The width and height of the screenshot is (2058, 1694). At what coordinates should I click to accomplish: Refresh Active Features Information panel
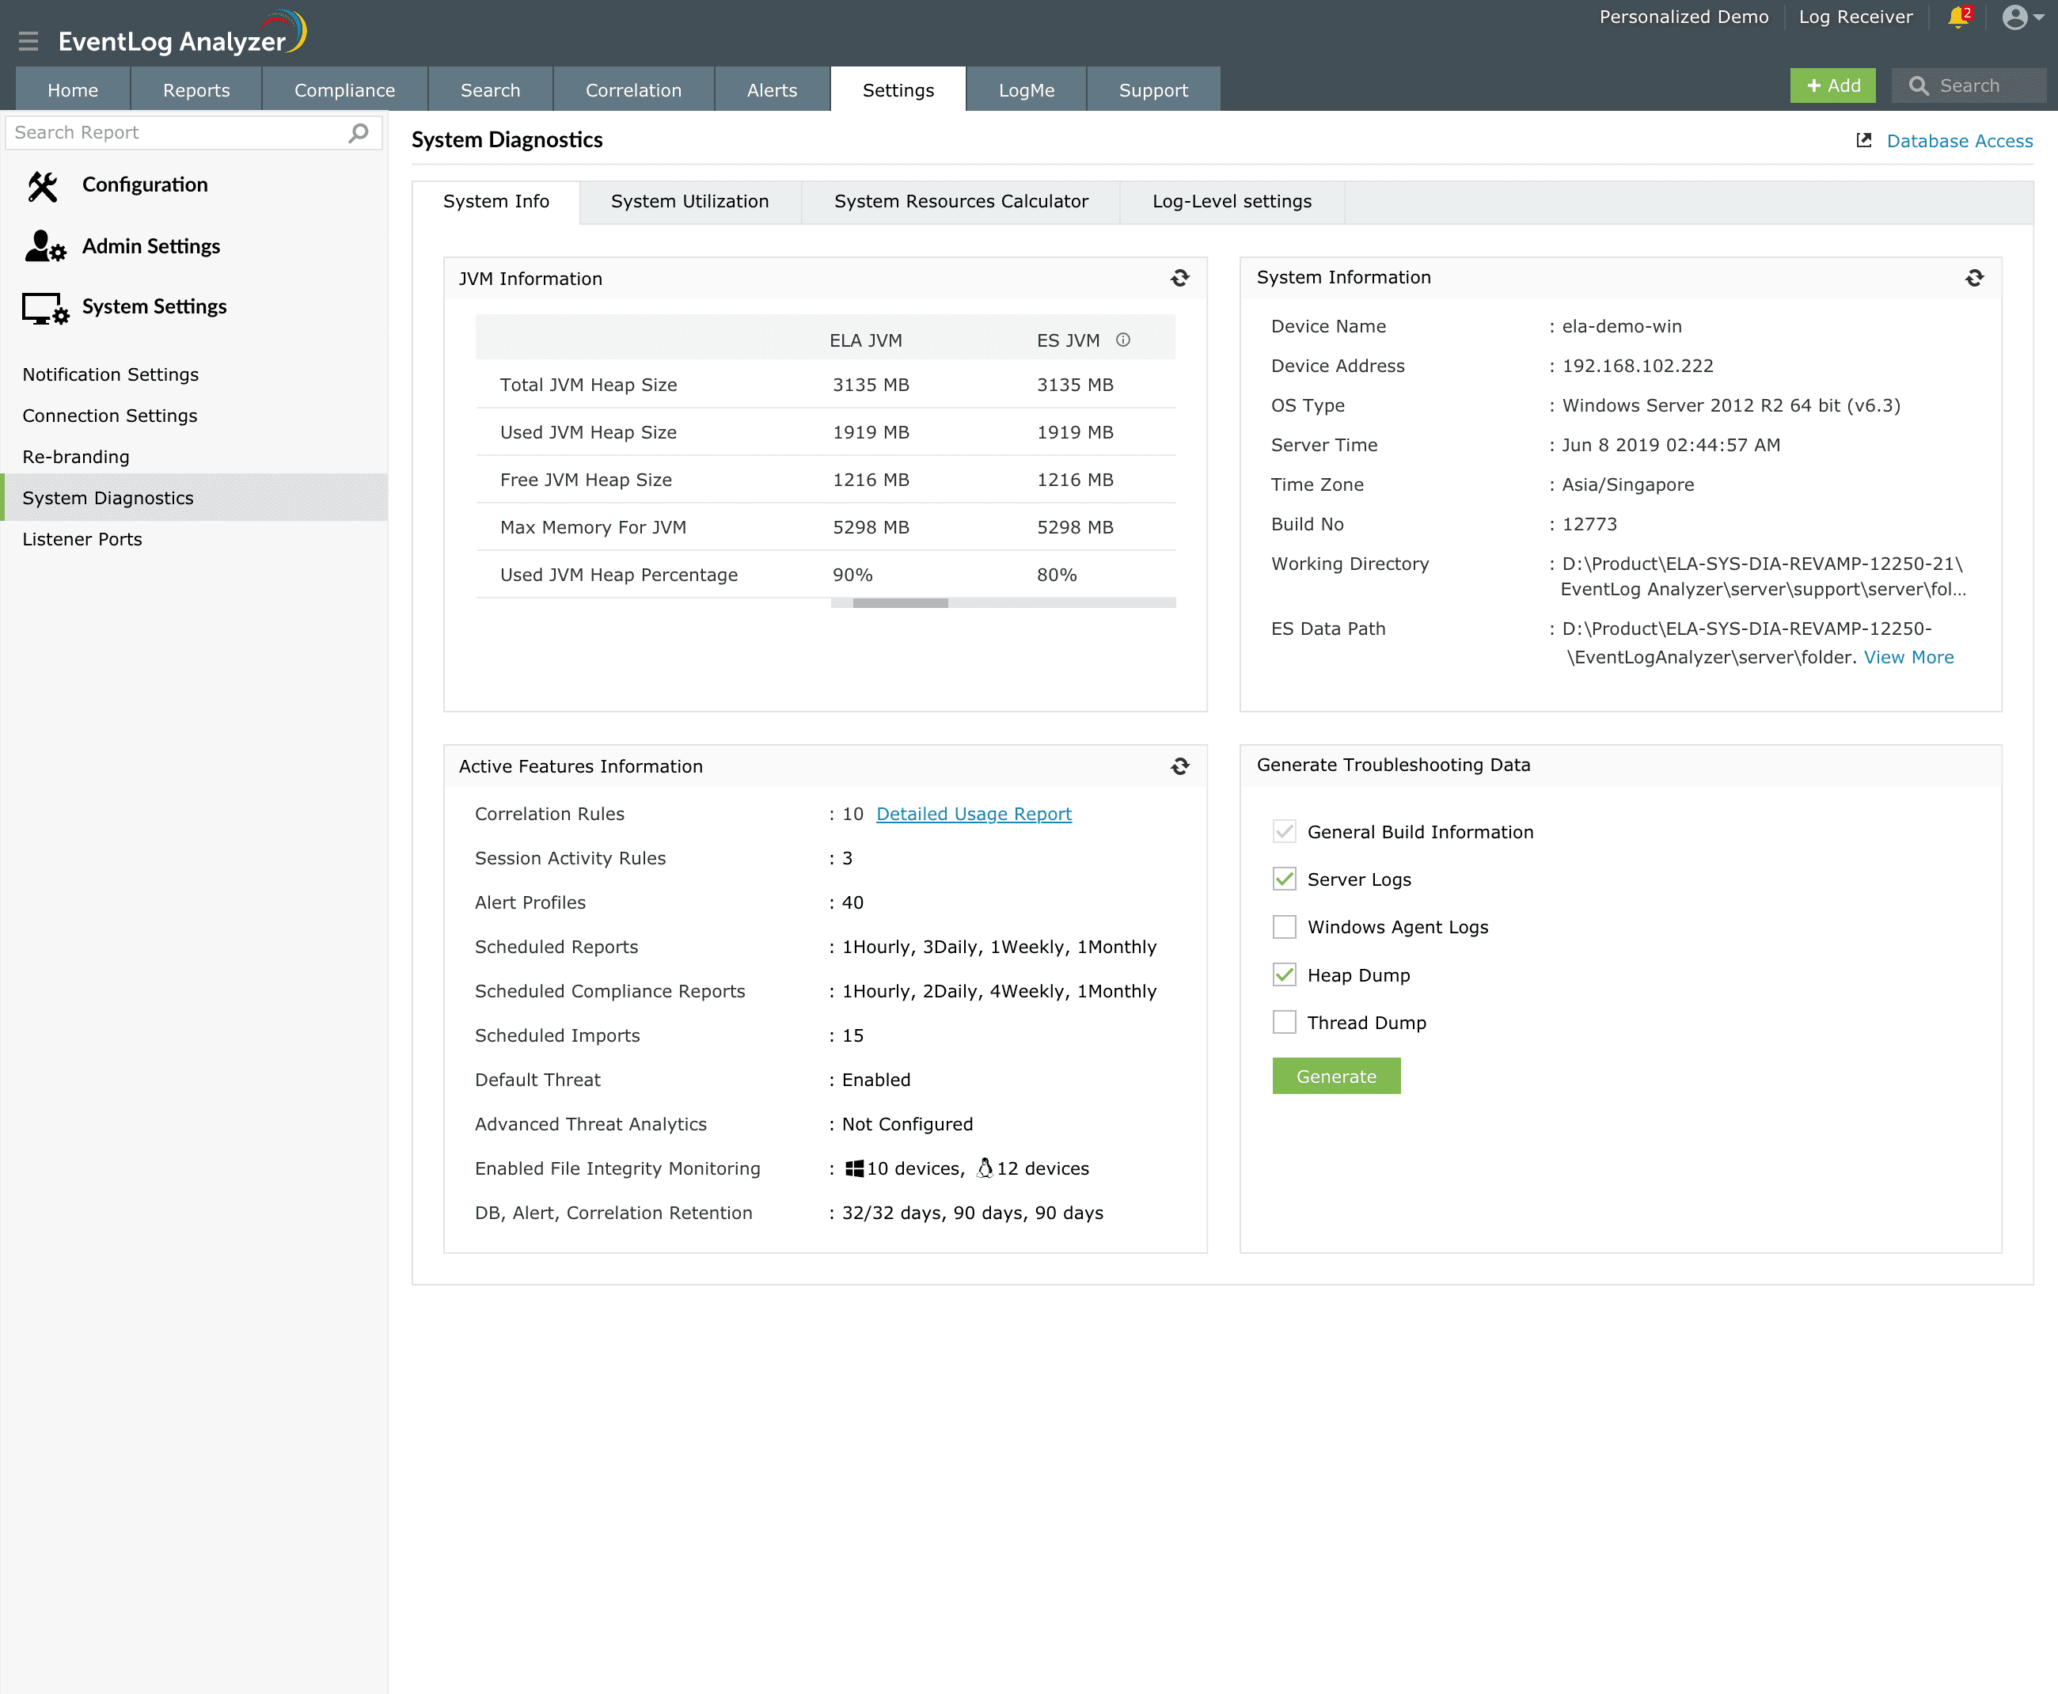pos(1179,767)
